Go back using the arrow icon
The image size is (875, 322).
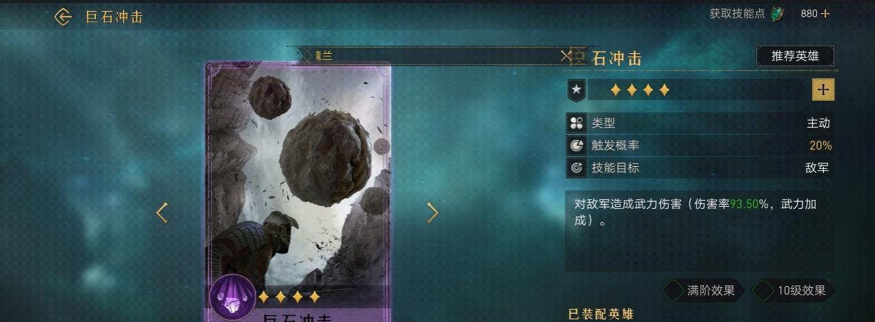point(63,17)
